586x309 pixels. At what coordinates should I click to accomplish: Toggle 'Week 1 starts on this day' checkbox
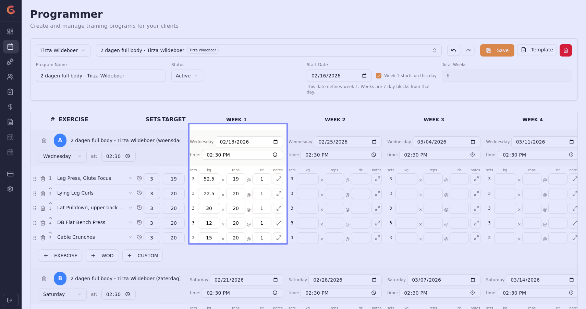point(379,76)
